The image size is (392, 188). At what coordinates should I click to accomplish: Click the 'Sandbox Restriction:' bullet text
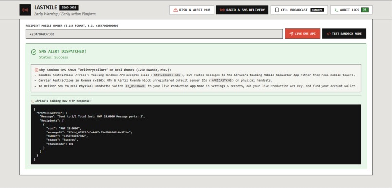pyautogui.click(x=56, y=75)
